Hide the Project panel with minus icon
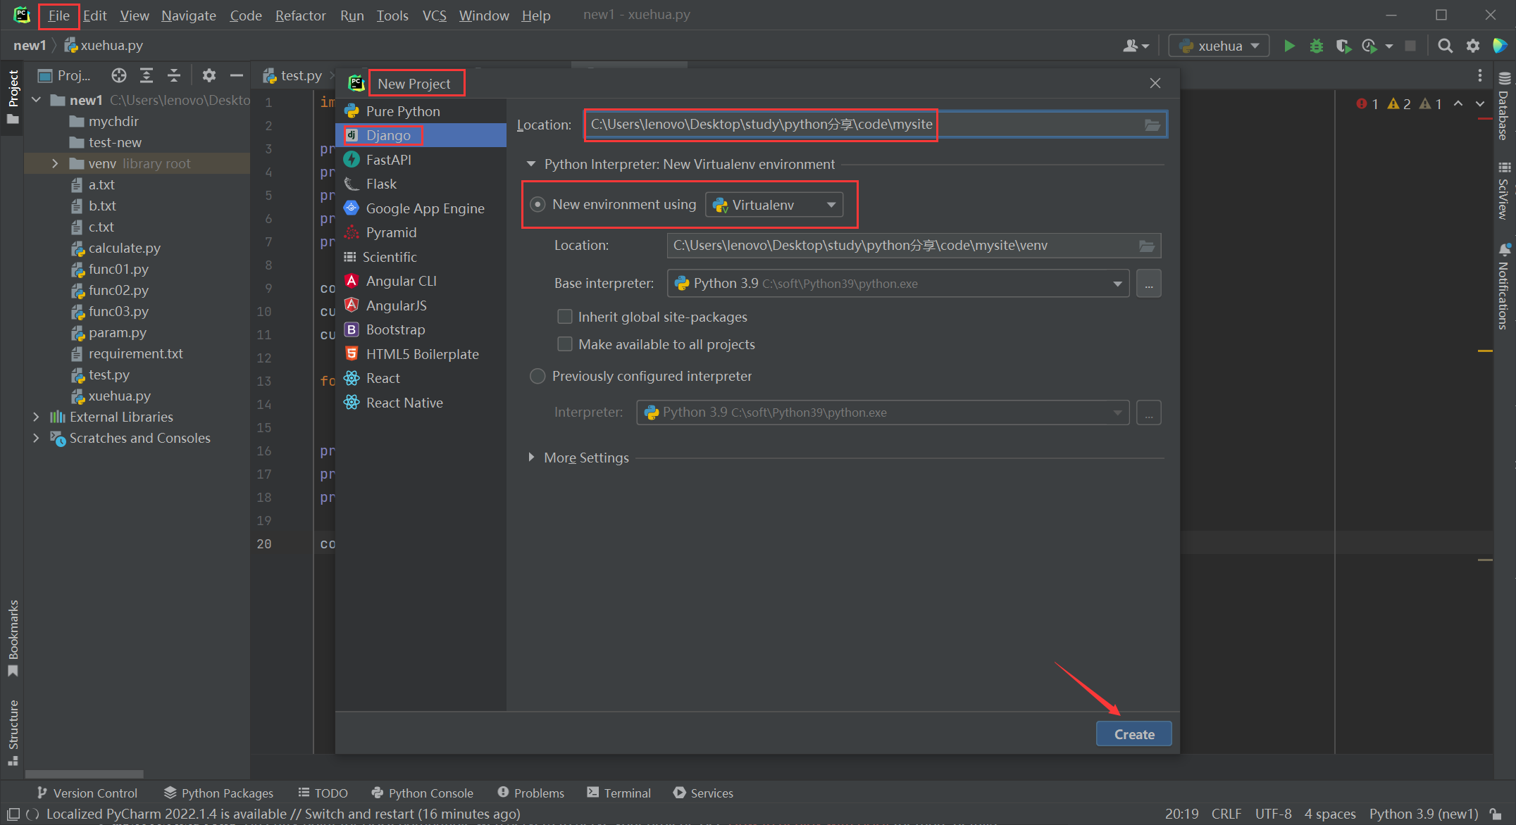Image resolution: width=1516 pixels, height=825 pixels. (x=237, y=75)
